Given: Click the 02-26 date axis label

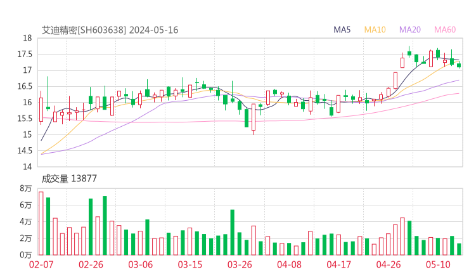Looking at the screenshot, I should [91, 264].
